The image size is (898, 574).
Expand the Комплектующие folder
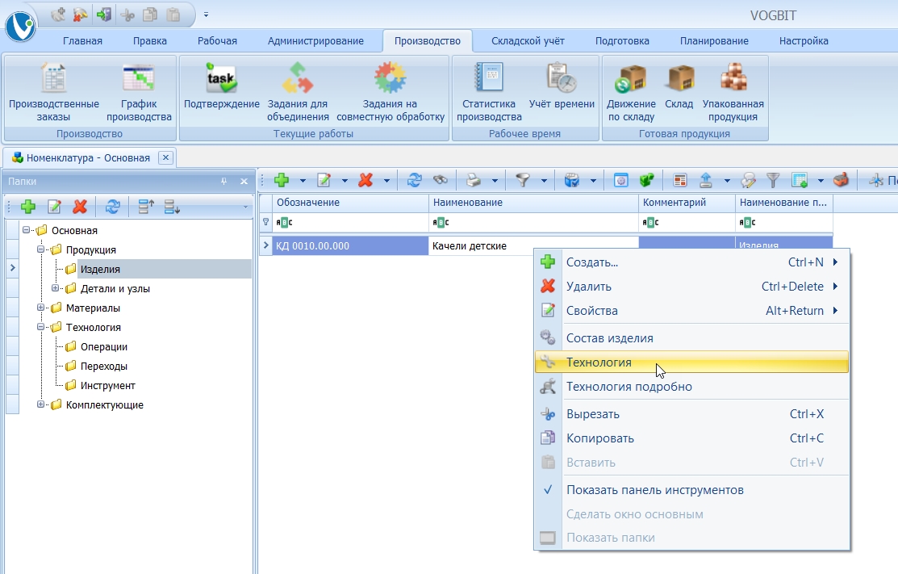[x=40, y=404]
